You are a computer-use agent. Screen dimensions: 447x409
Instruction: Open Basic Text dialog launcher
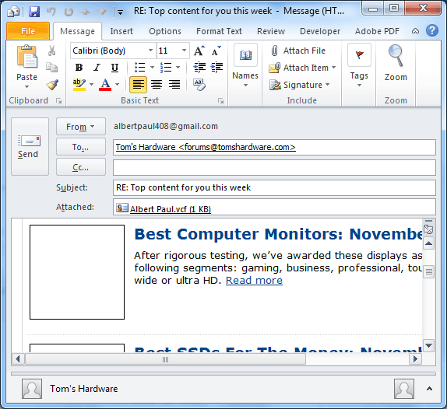click(x=220, y=101)
